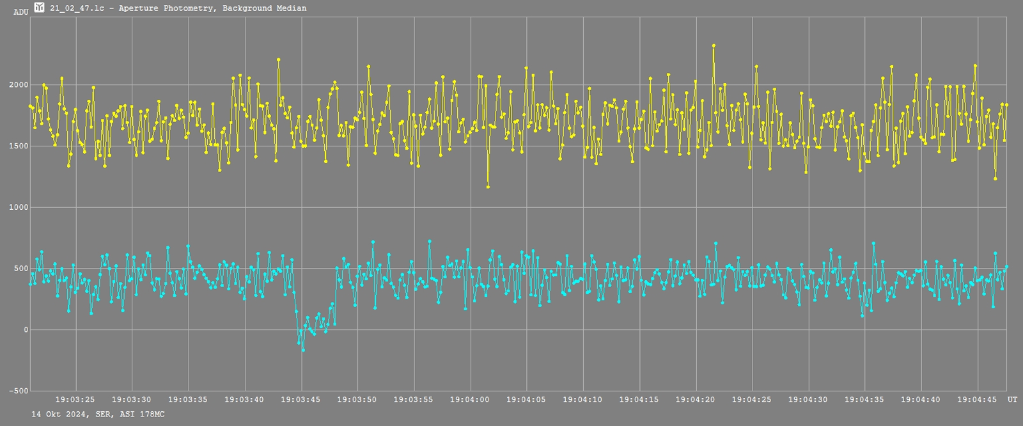Click the footer text 14 Okt 2024, SER, ASI 178MC

98,414
